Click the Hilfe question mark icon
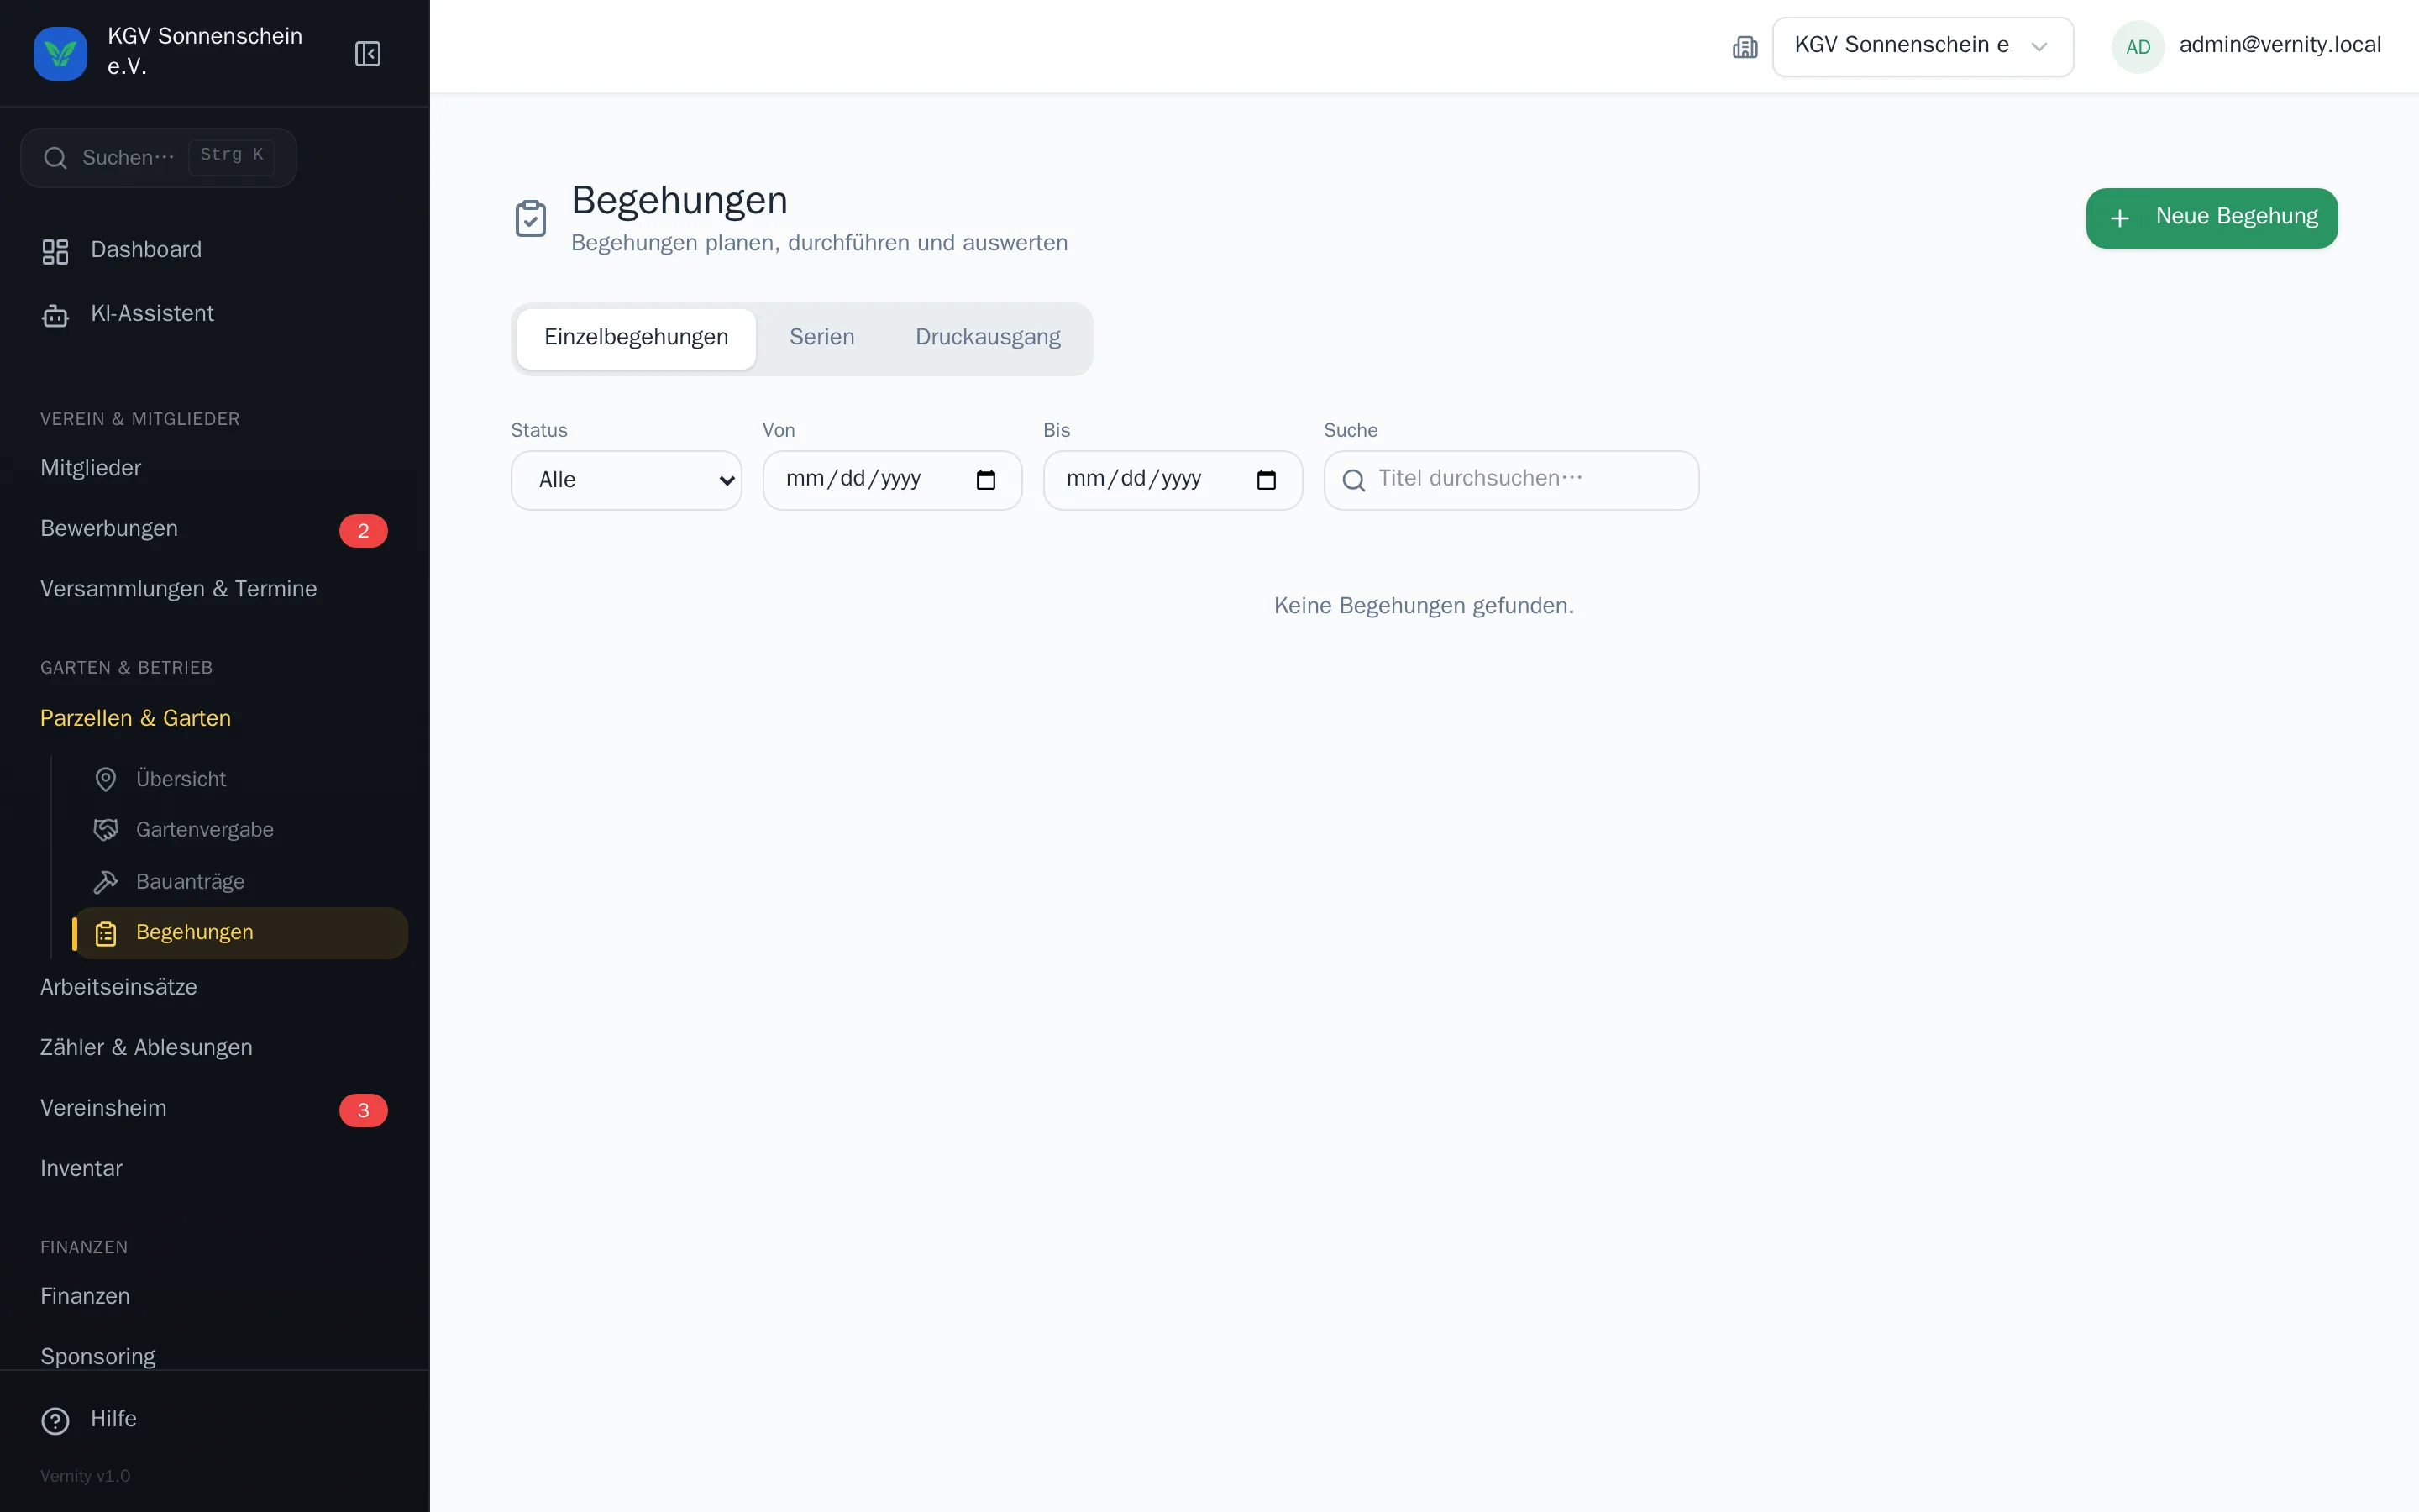The image size is (2419, 1512). click(x=55, y=1421)
